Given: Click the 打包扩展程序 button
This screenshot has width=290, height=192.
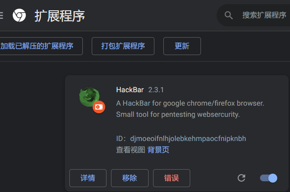Looking at the screenshot, I should point(123,46).
